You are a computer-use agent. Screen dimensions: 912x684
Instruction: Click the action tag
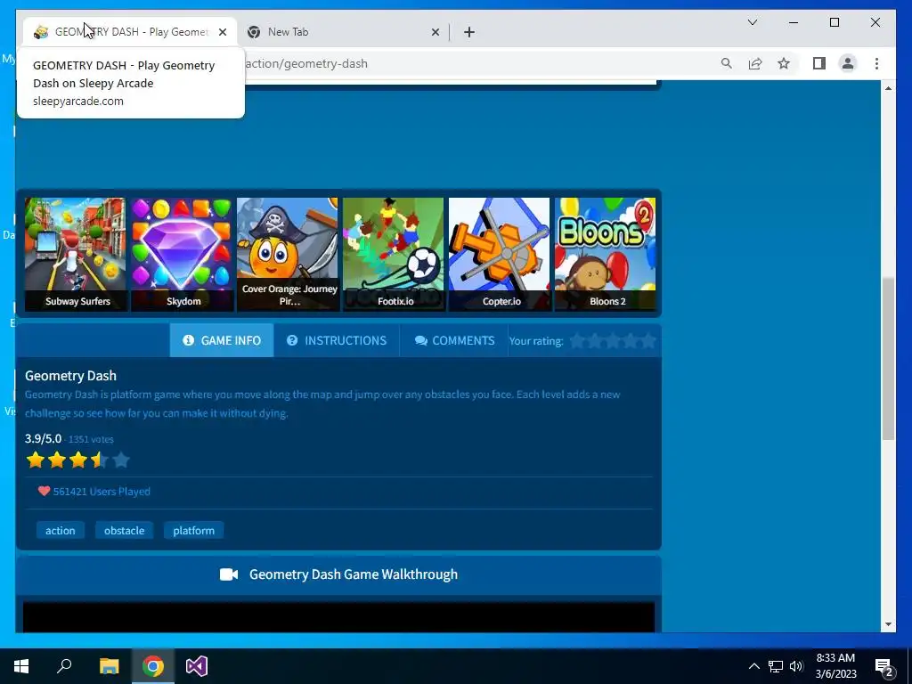point(61,531)
